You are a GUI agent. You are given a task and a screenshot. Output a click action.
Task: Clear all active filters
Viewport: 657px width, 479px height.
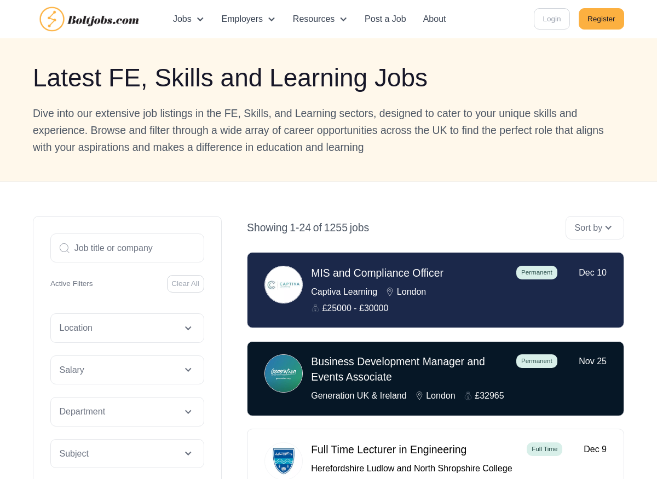click(186, 284)
